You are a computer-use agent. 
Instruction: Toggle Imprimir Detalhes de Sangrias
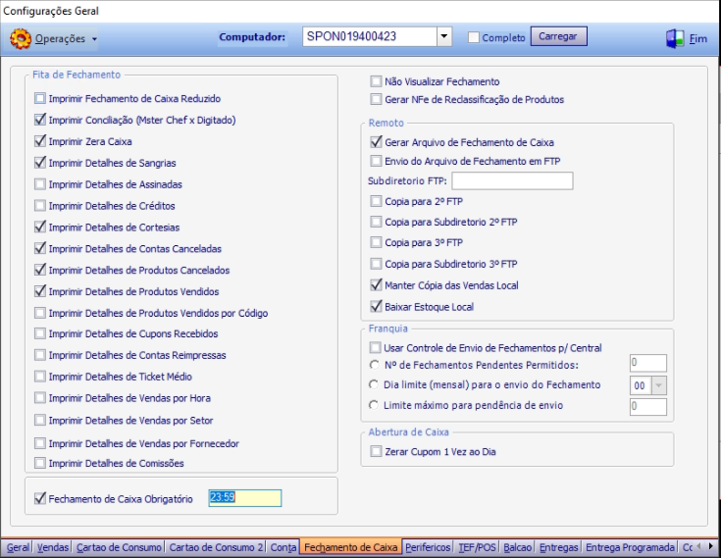40,163
